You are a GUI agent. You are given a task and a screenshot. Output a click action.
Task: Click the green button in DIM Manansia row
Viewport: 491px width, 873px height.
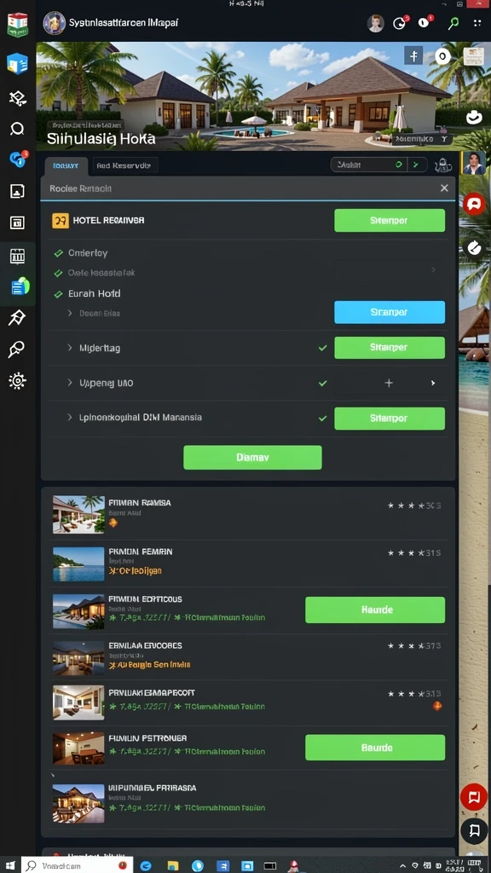pos(389,418)
